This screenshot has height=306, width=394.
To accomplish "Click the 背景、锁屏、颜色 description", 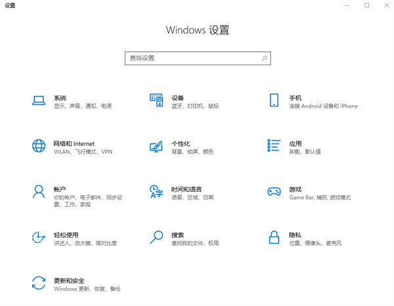I will coord(192,152).
